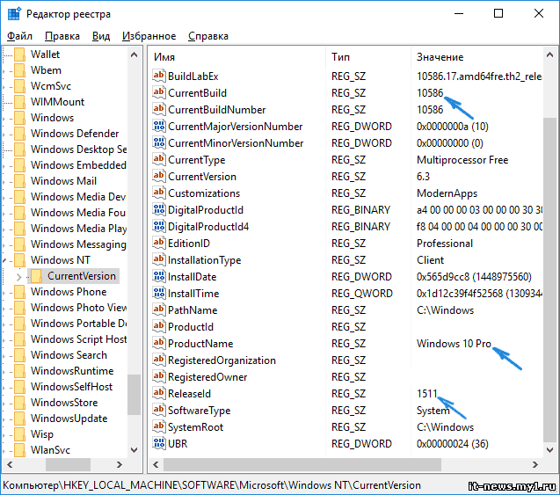The image size is (560, 495).
Task: Click the CurrentMajorVersionNumber DWORD icon
Action: (x=158, y=126)
